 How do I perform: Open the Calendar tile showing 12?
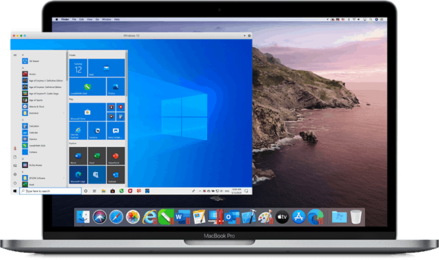coord(78,68)
